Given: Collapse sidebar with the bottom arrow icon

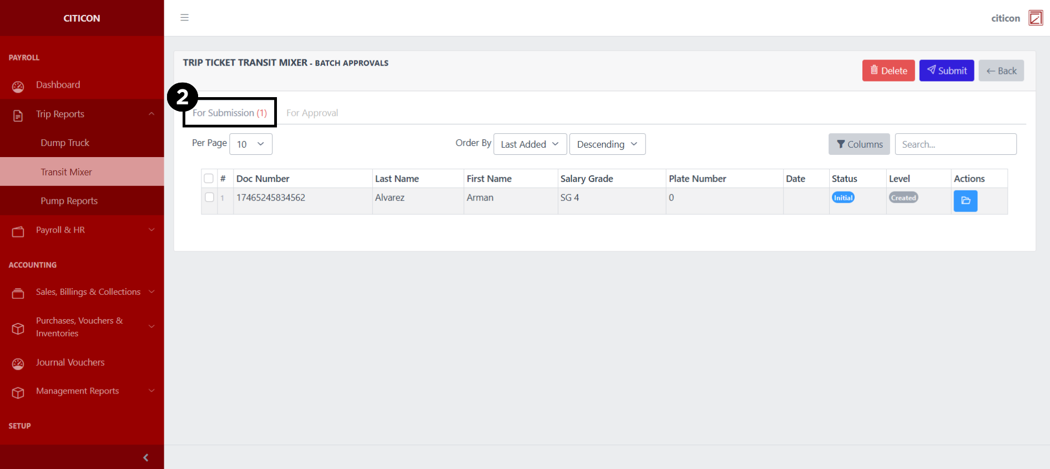Looking at the screenshot, I should click(145, 457).
